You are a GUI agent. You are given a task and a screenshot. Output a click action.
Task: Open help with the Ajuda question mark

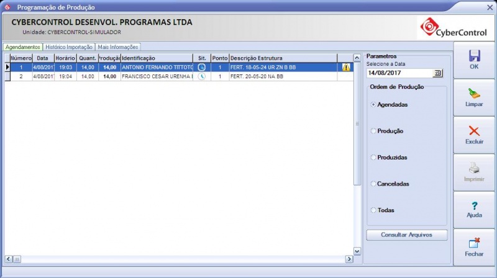click(x=474, y=206)
